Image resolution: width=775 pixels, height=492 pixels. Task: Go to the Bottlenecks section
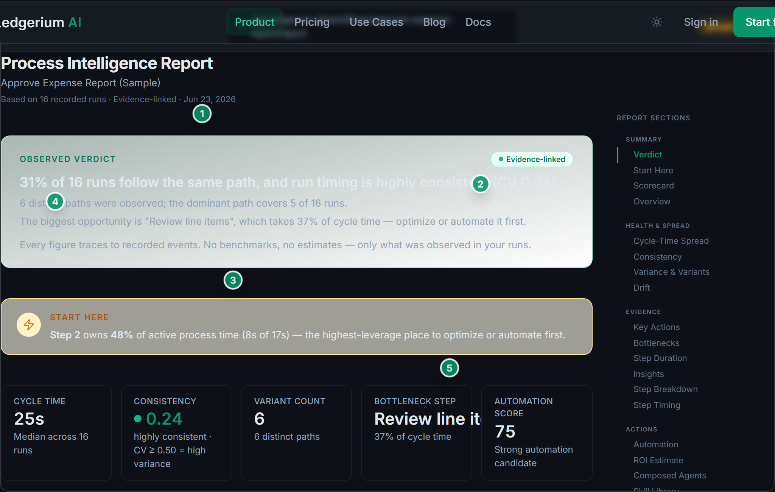coord(656,343)
